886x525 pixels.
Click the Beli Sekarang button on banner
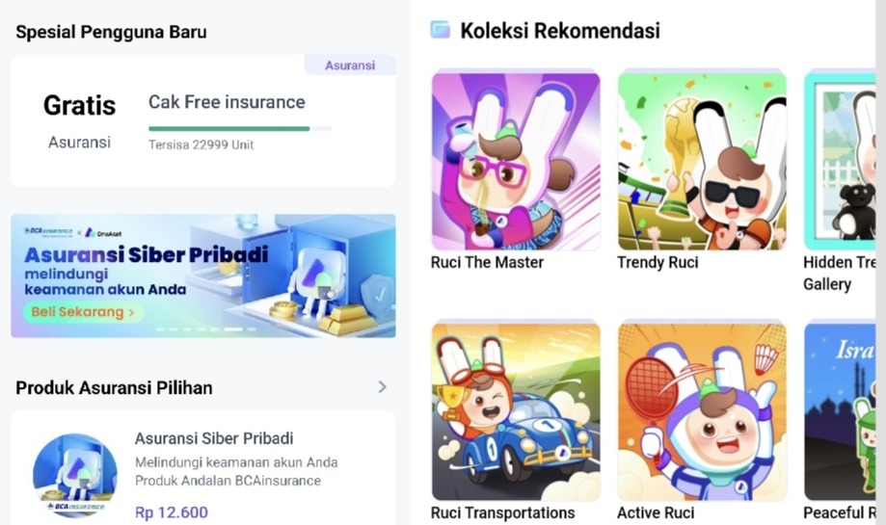(83, 312)
